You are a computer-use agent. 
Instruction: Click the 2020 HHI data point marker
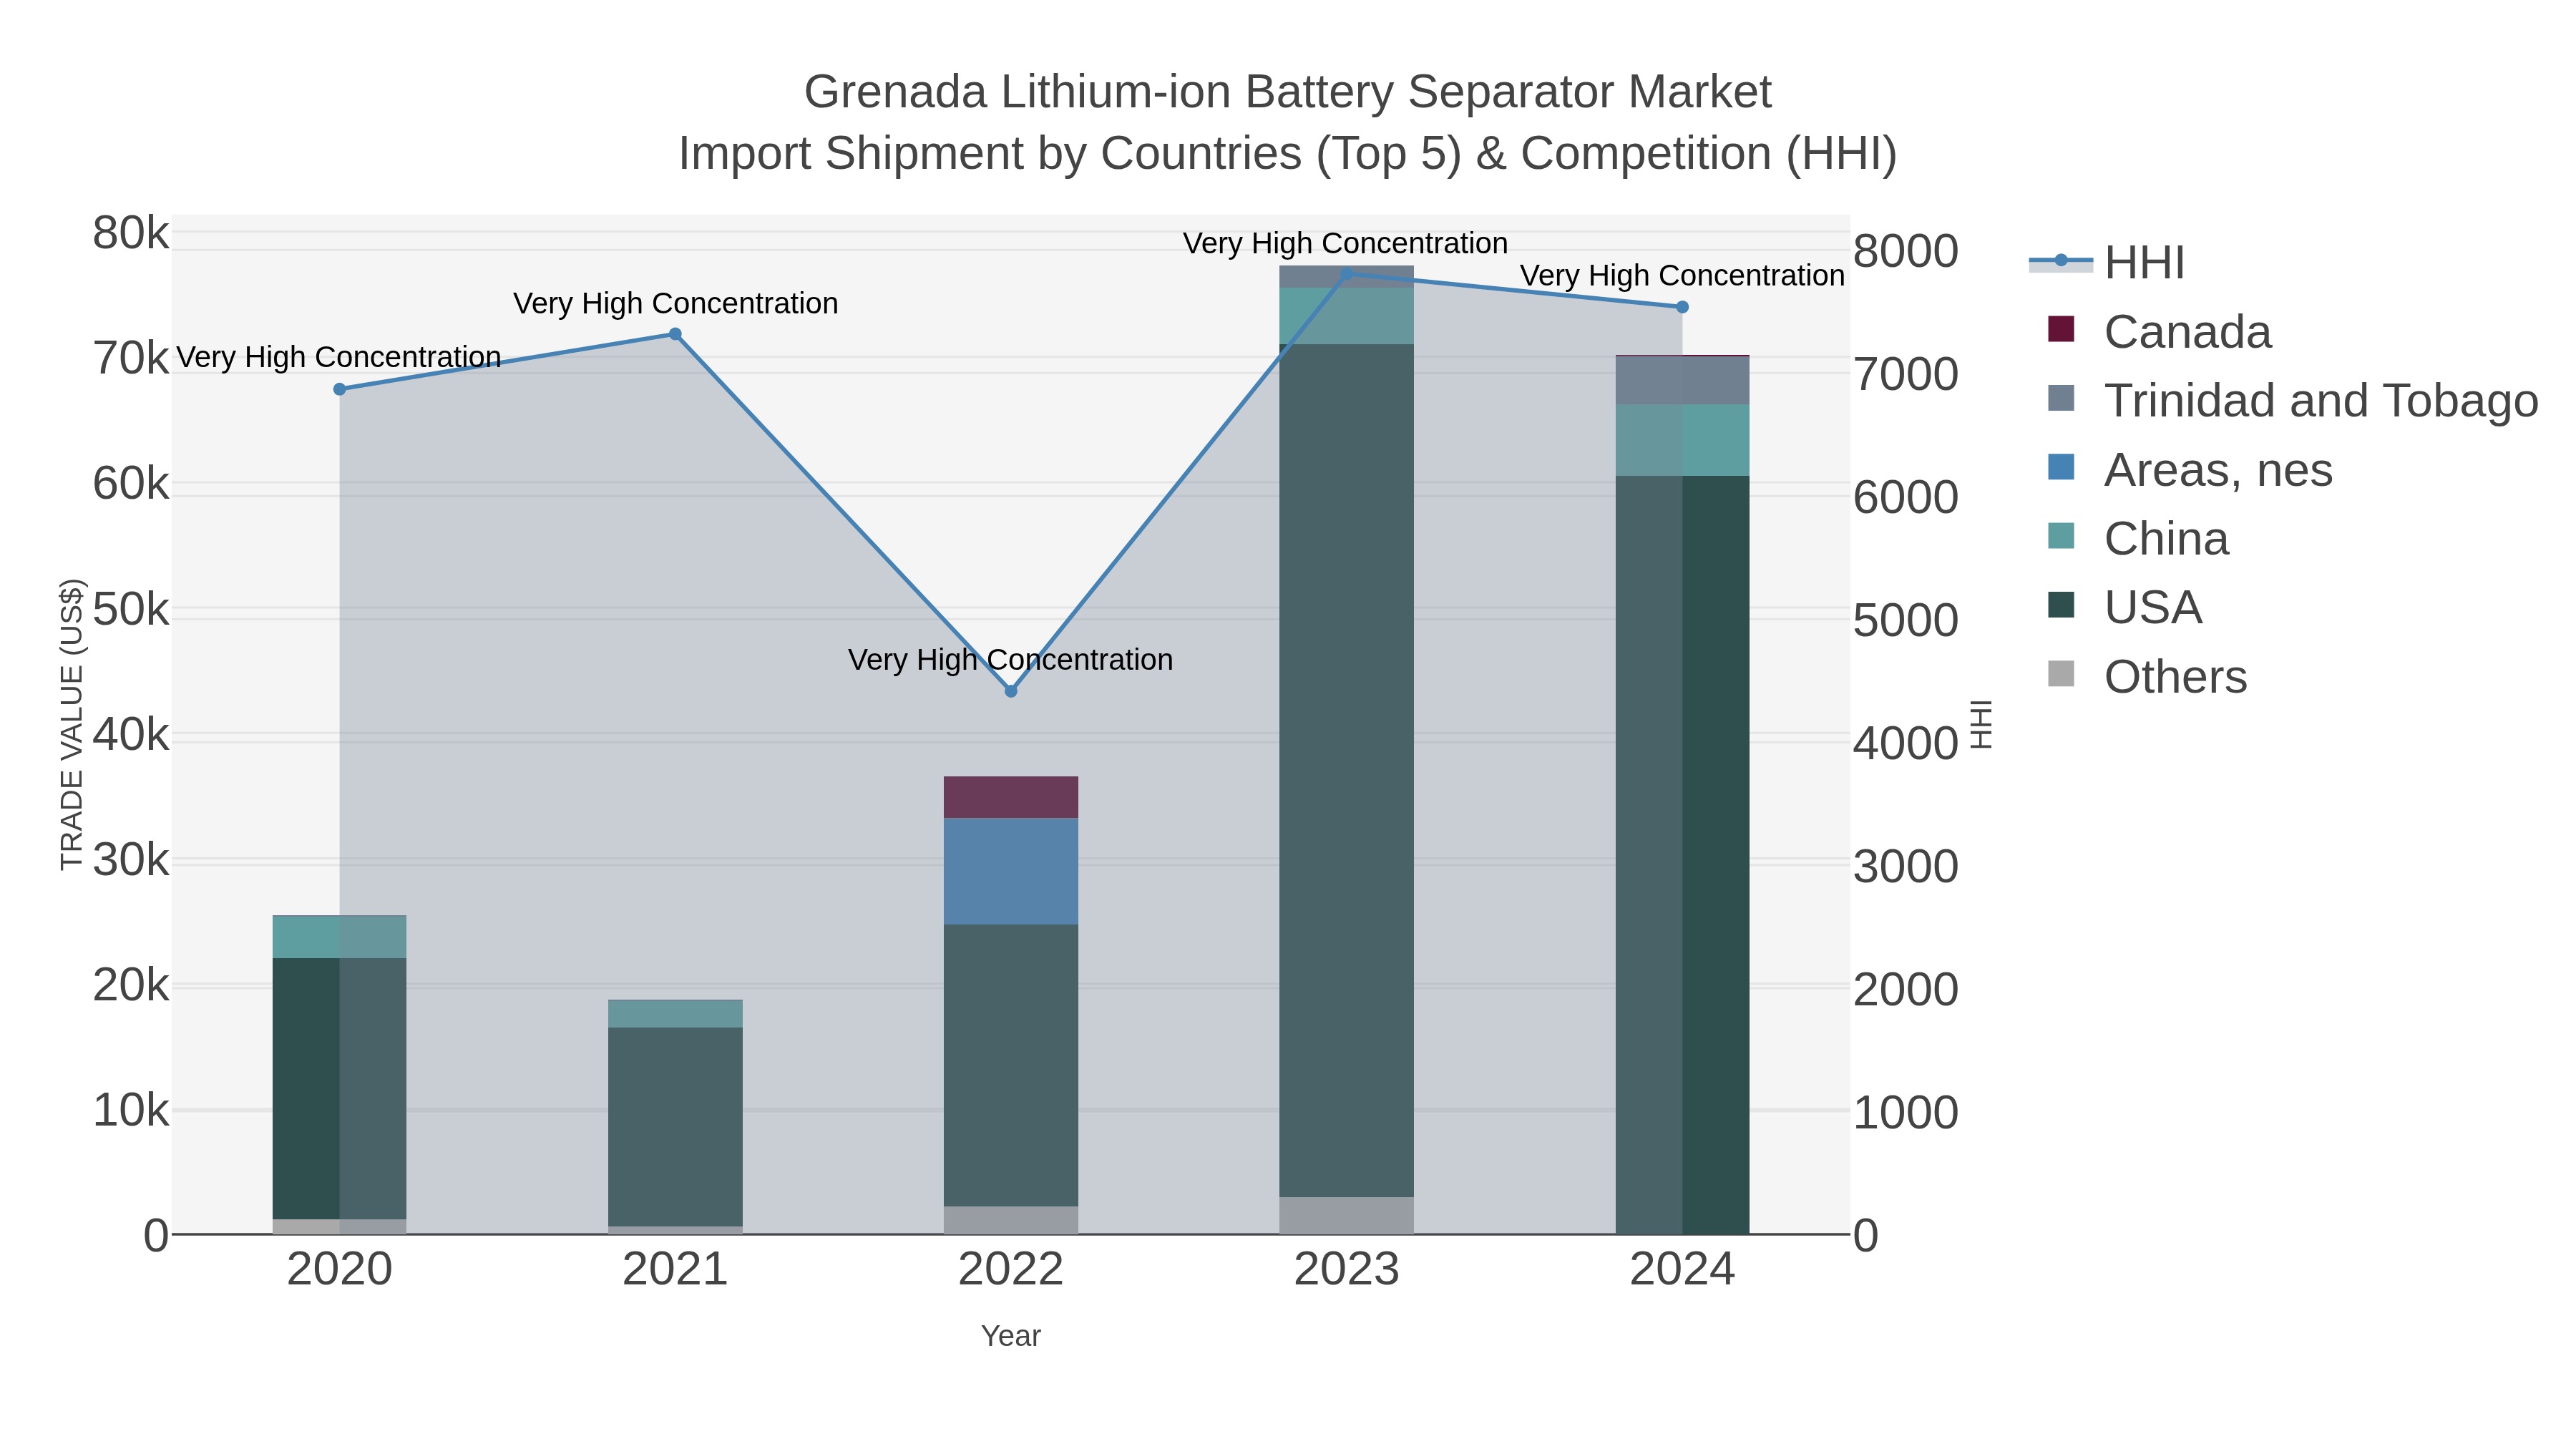click(340, 389)
